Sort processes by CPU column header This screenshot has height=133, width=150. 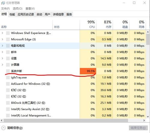click(x=88, y=24)
